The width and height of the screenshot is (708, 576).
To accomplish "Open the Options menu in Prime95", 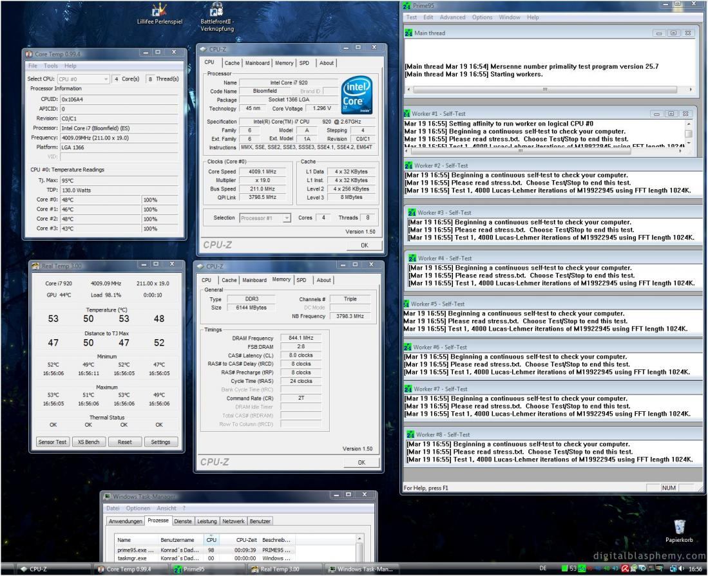I will [483, 17].
